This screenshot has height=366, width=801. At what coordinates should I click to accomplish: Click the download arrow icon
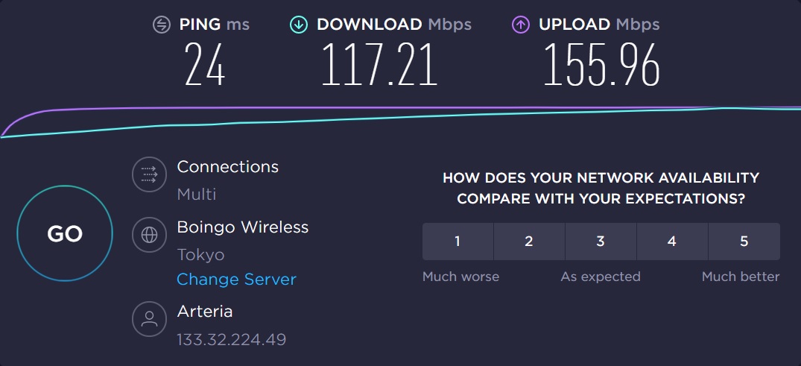[x=299, y=25]
